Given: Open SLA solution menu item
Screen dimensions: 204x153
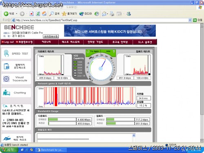Looking at the screenshot, I should [145, 42].
